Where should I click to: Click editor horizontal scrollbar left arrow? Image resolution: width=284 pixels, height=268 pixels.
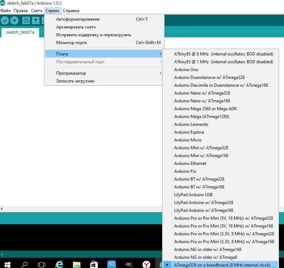(2, 209)
